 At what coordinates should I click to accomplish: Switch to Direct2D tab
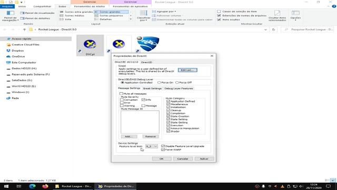pyautogui.click(x=146, y=62)
